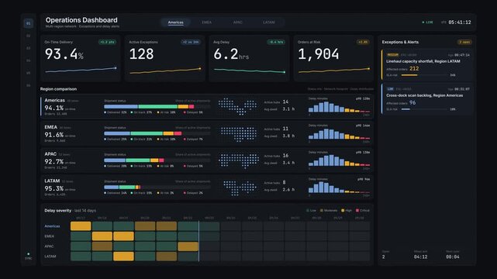Click the SYNC status indicator in sidebar

[29, 257]
